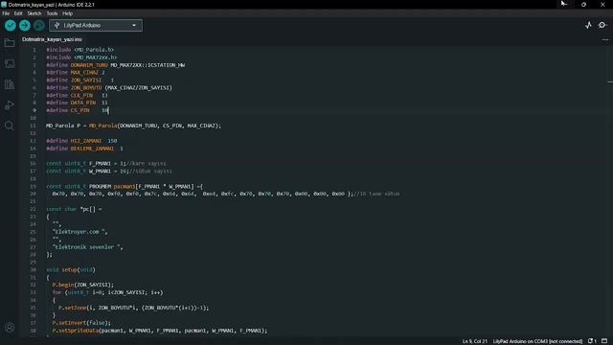The height and width of the screenshot is (345, 613).
Task: Click the notifications icon in status bar
Action: click(592, 341)
